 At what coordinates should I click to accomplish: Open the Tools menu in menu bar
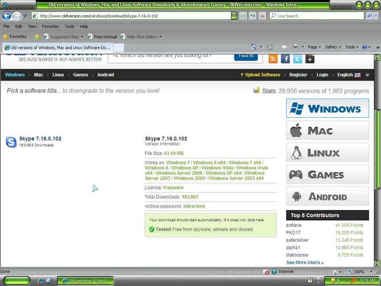[70, 26]
